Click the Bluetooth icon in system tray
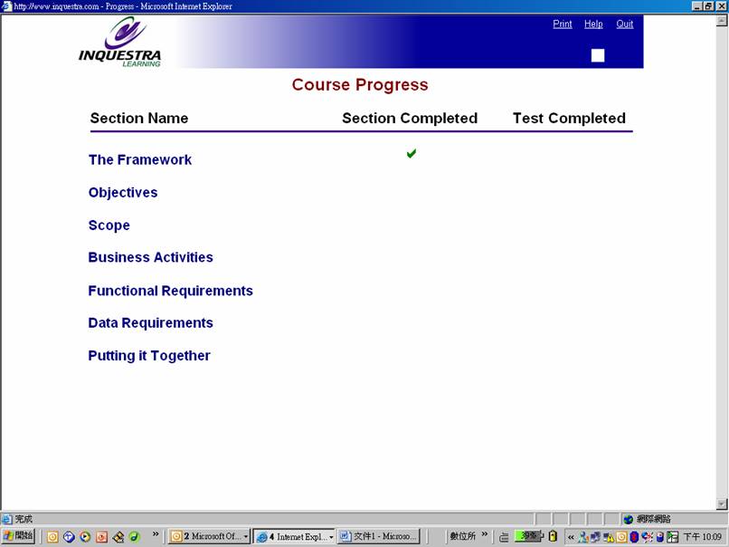This screenshot has height=547, width=729. coord(634,536)
